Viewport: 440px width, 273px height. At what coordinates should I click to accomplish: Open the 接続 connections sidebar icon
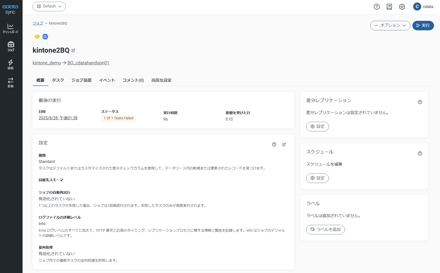click(x=11, y=64)
